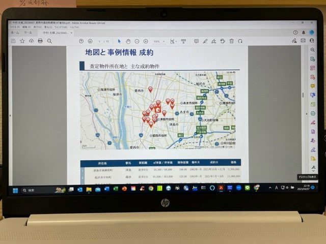Rotate the page with the rotate icon
The width and height of the screenshot is (326, 244).
240,41
